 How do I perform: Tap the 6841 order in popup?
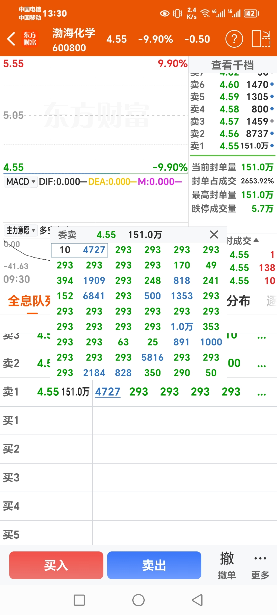(94, 296)
